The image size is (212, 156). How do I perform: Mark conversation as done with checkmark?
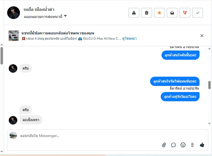[198, 13]
